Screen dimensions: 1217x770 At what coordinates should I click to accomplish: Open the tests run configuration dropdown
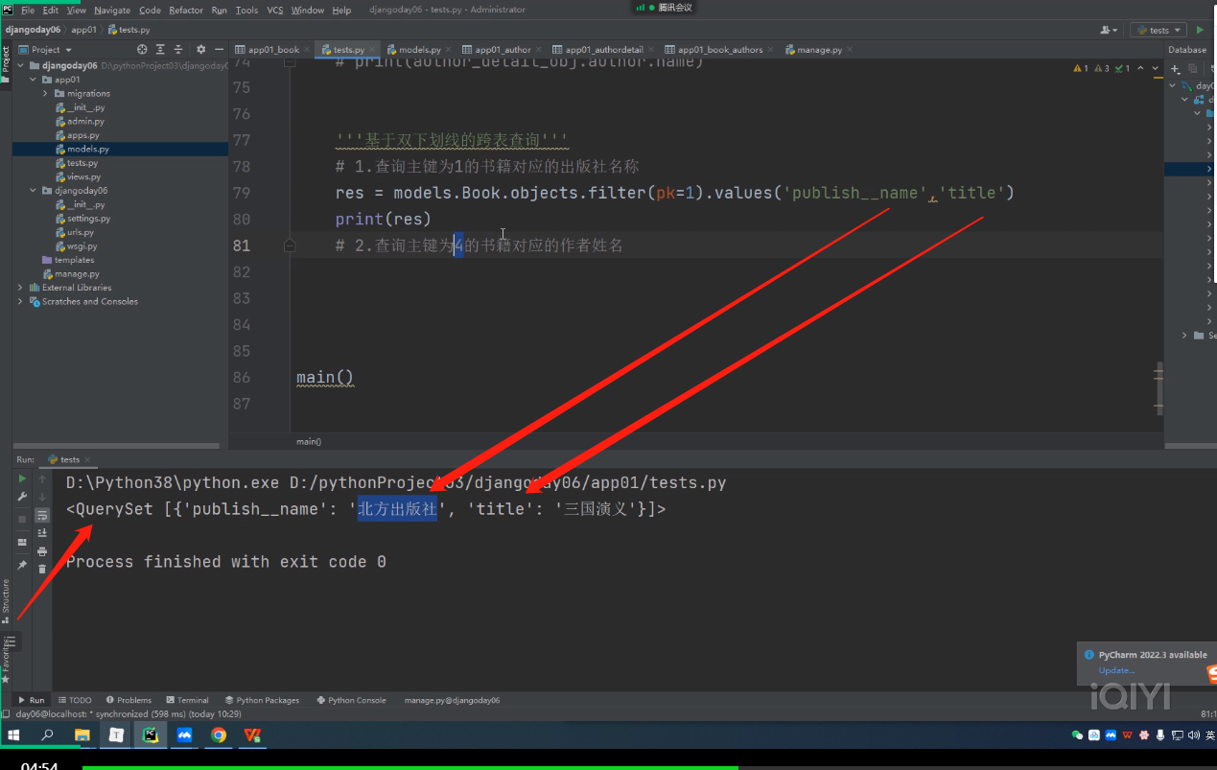pyautogui.click(x=1158, y=30)
